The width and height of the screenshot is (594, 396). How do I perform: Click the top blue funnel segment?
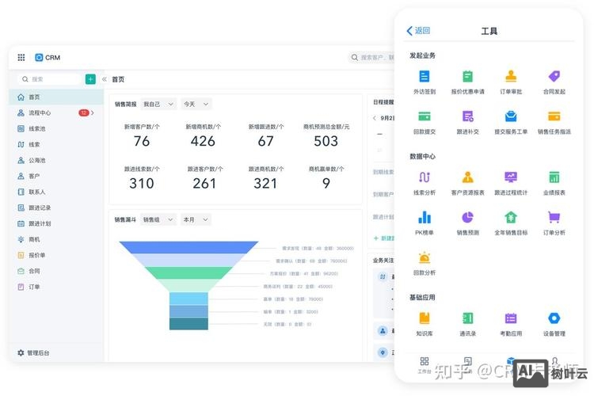tap(188, 247)
